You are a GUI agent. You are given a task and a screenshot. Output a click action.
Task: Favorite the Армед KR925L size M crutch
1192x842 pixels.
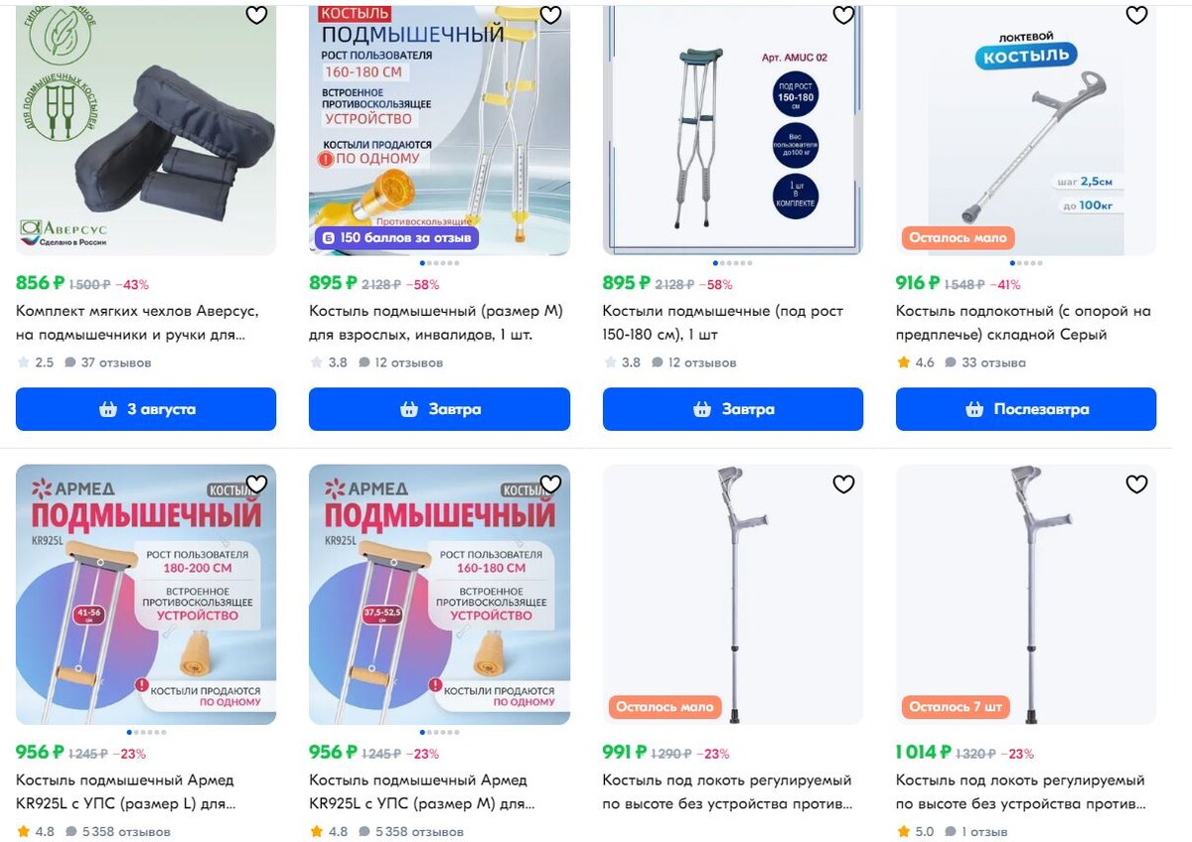tap(550, 484)
